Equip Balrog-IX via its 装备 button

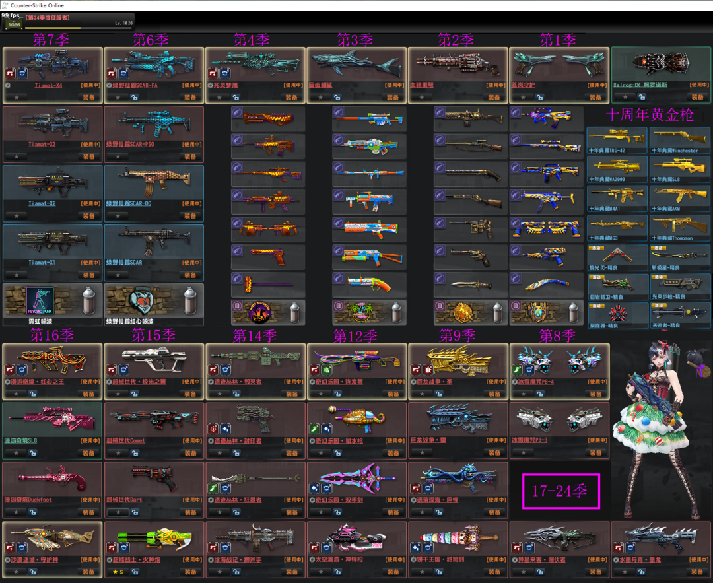(x=698, y=97)
